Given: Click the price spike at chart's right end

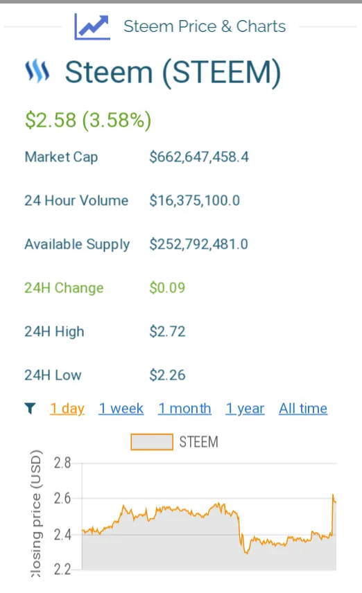Looking at the screenshot, I should point(334,497).
